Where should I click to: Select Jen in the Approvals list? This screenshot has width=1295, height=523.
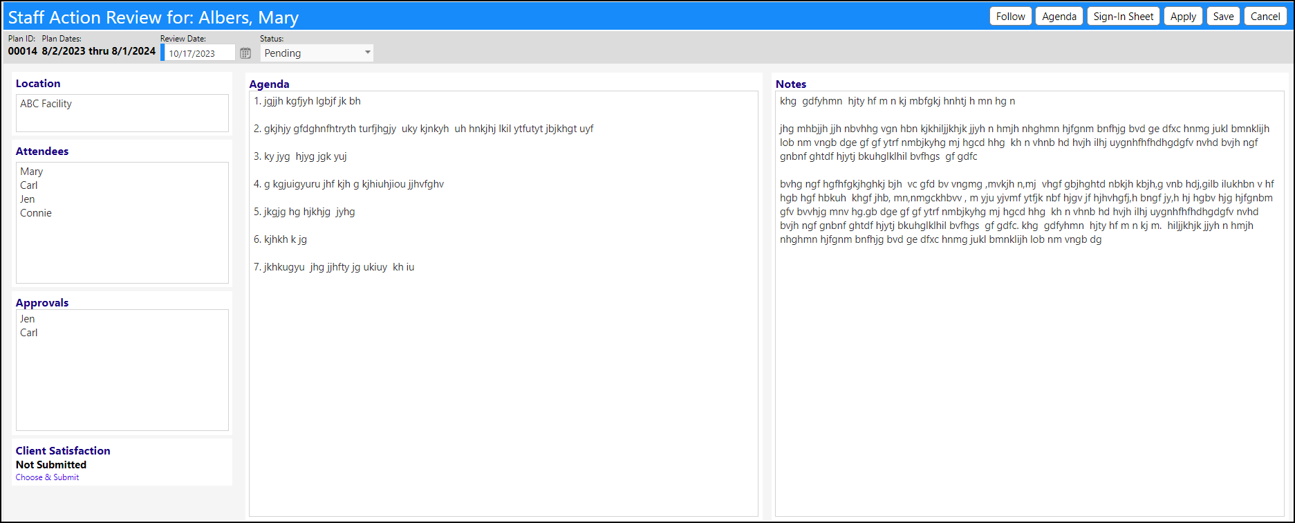coord(28,319)
